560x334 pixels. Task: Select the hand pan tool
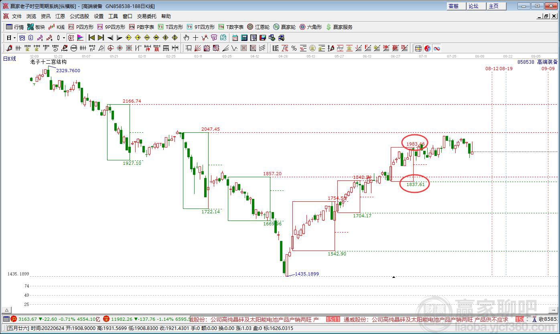(186, 38)
